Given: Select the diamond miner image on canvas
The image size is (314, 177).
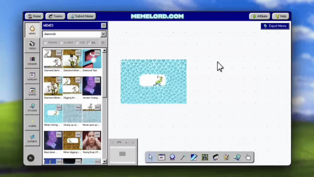Looking at the screenshot, I should click(x=153, y=81).
